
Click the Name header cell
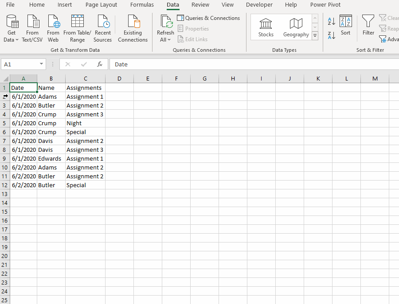point(51,88)
